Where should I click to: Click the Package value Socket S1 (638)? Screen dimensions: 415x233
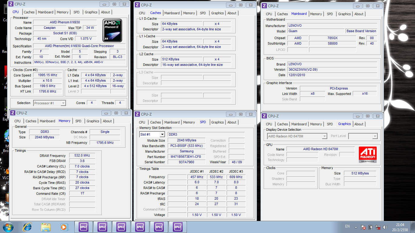65,33
